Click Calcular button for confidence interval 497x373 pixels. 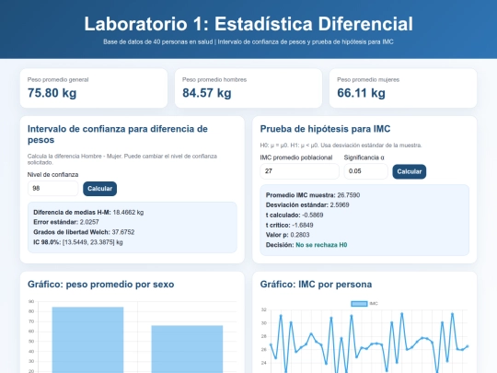pyautogui.click(x=99, y=189)
